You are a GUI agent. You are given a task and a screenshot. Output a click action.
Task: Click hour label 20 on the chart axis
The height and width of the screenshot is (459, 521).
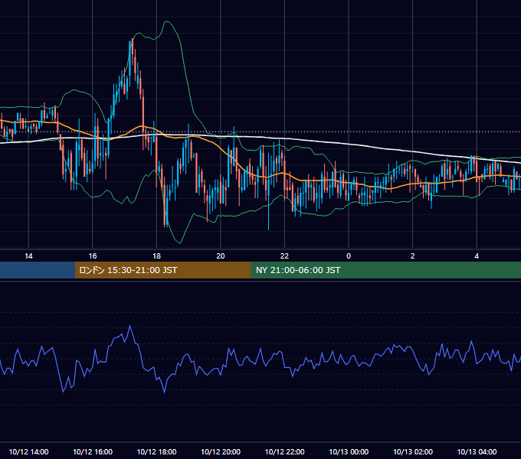[x=221, y=256]
